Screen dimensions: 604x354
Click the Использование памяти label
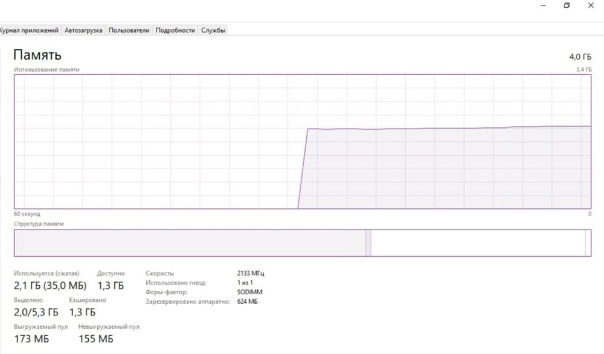pyautogui.click(x=47, y=69)
